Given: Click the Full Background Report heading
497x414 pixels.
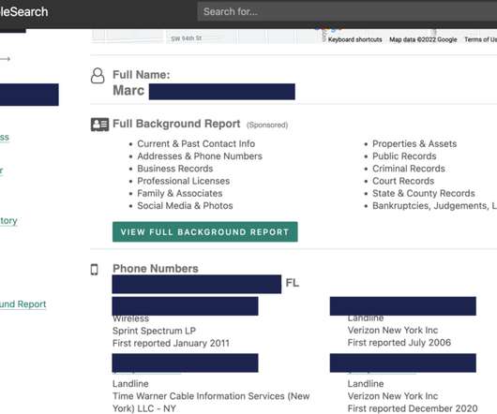Looking at the screenshot, I should 176,124.
